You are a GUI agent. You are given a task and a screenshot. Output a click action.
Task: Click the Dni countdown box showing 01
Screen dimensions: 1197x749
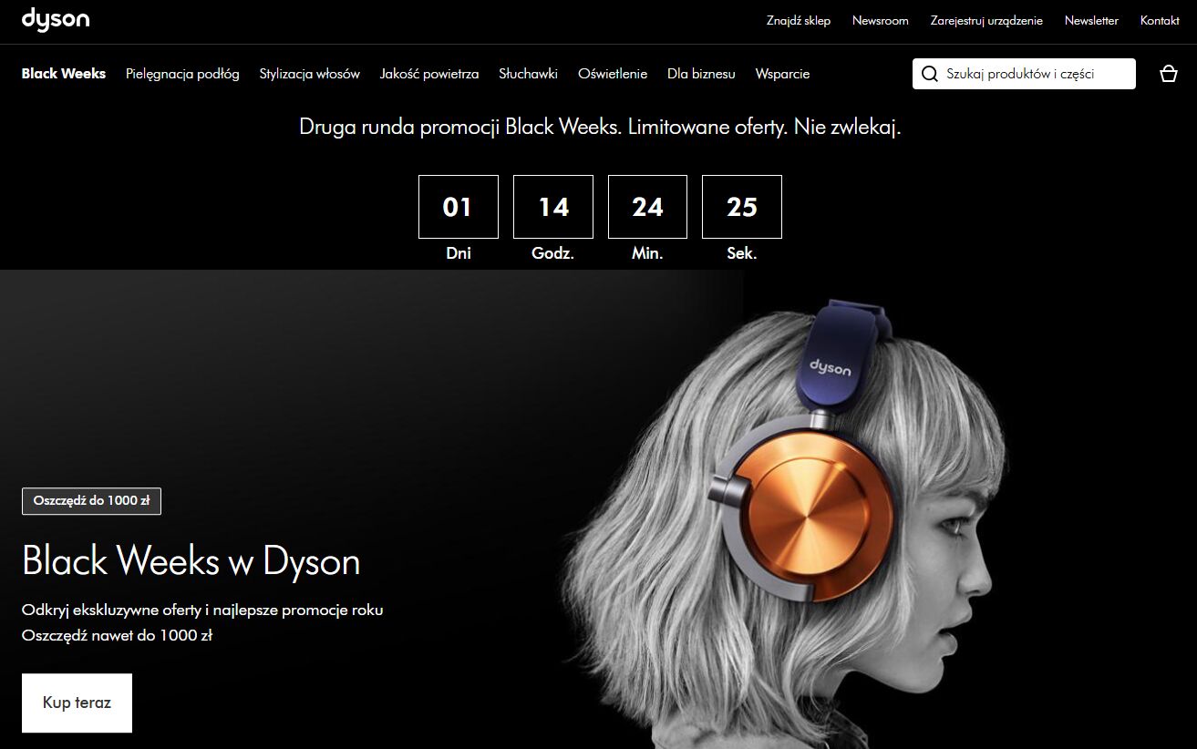[x=458, y=207]
